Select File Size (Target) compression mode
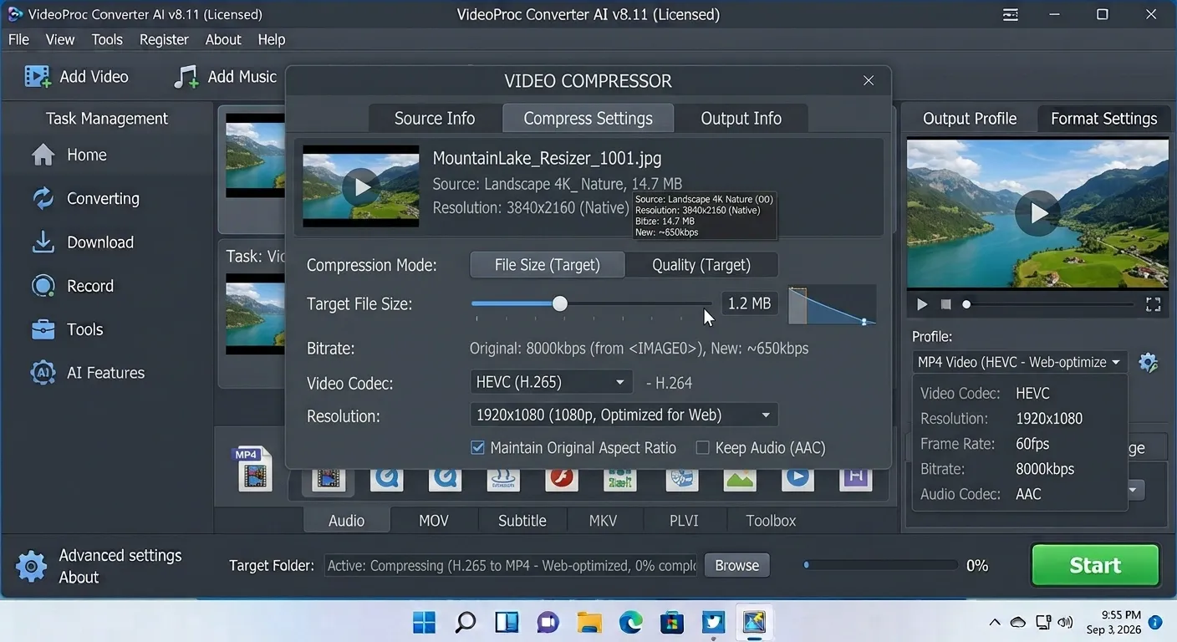This screenshot has width=1177, height=642. (x=548, y=265)
